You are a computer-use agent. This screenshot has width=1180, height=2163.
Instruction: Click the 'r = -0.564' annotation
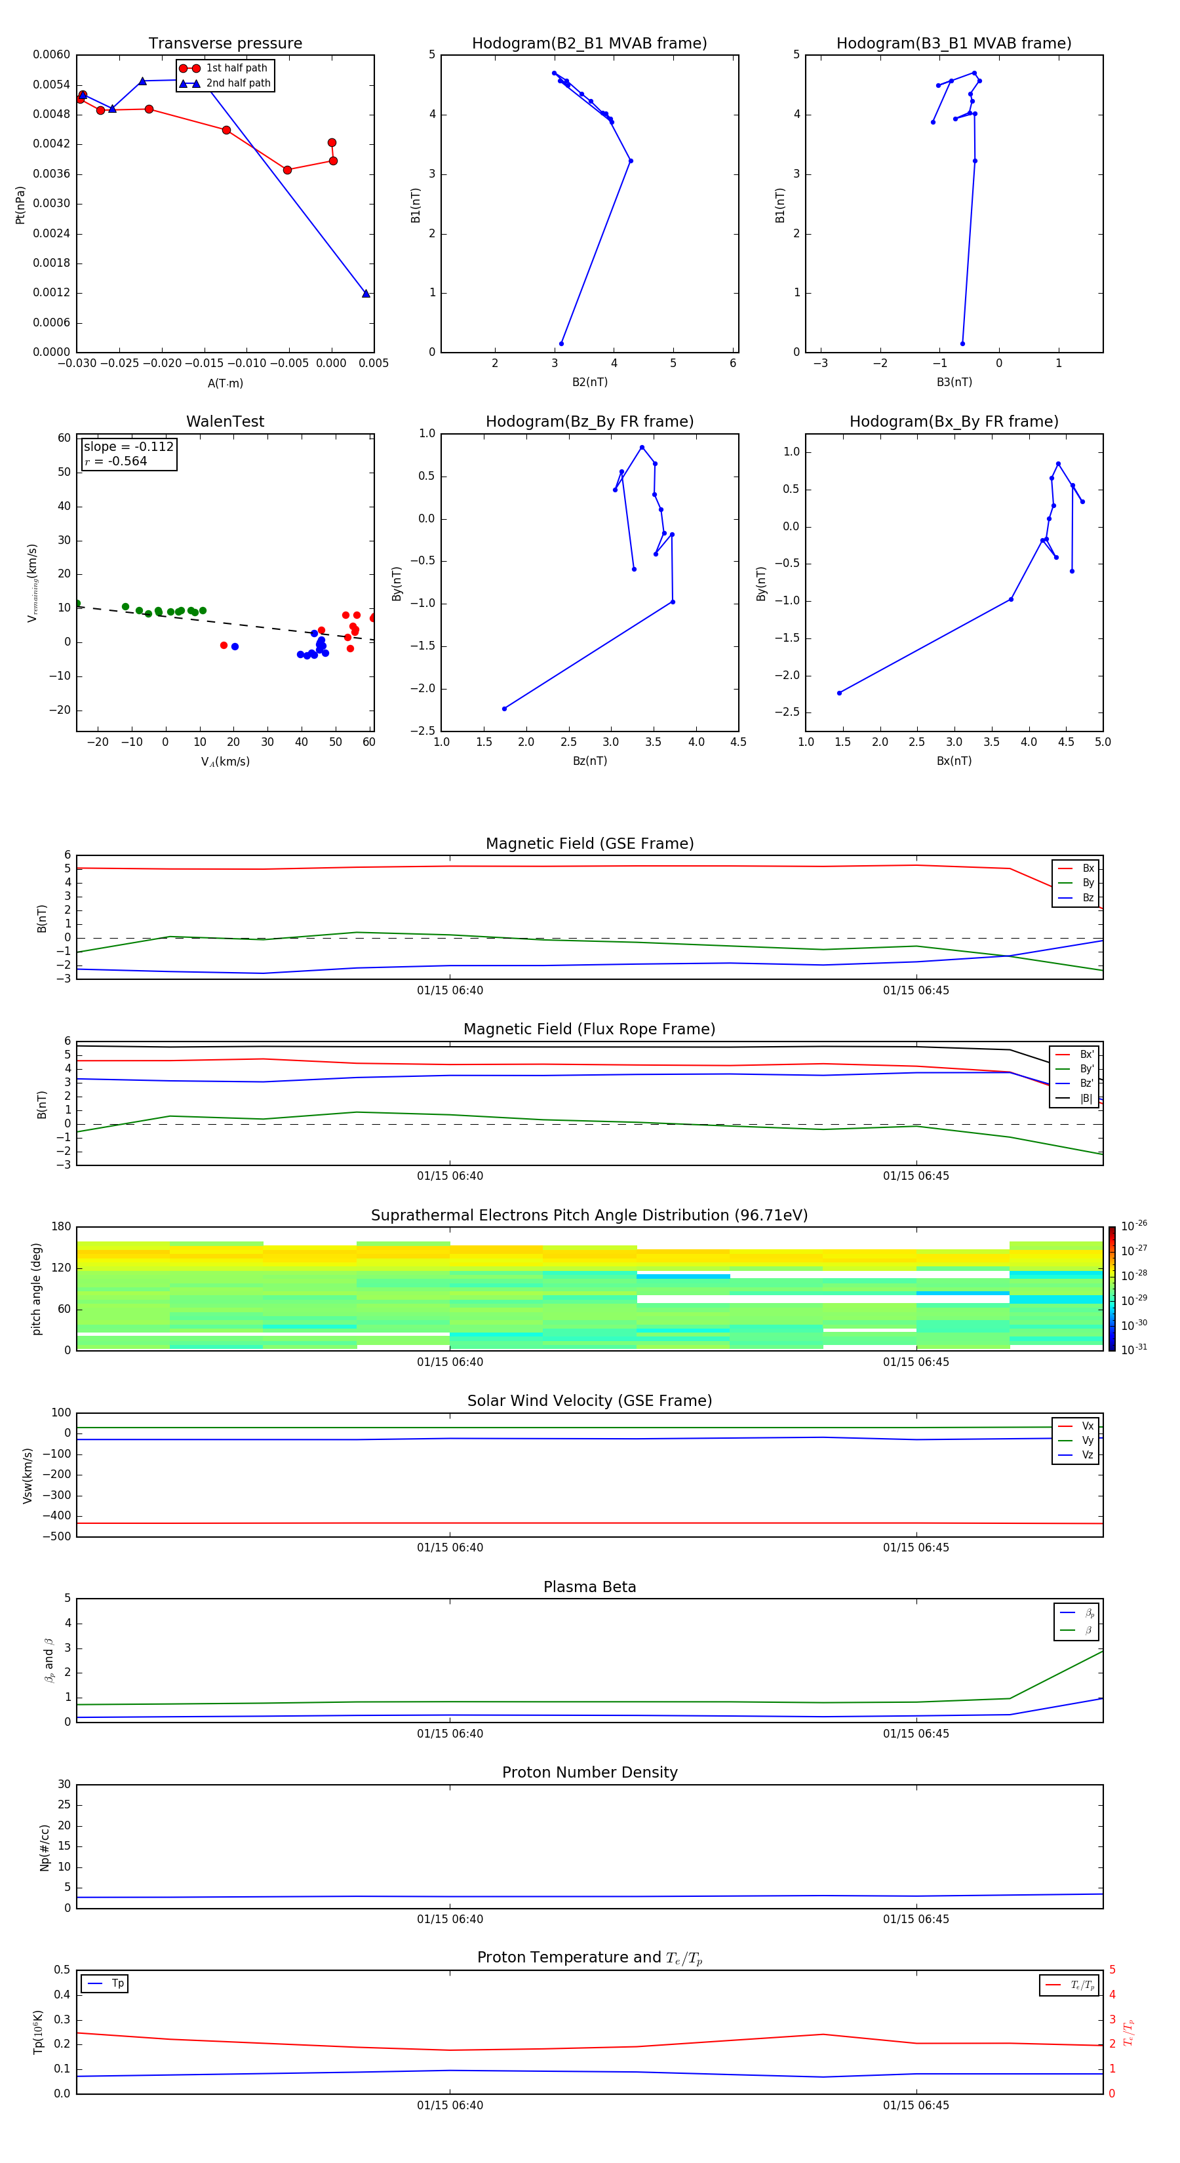click(116, 461)
